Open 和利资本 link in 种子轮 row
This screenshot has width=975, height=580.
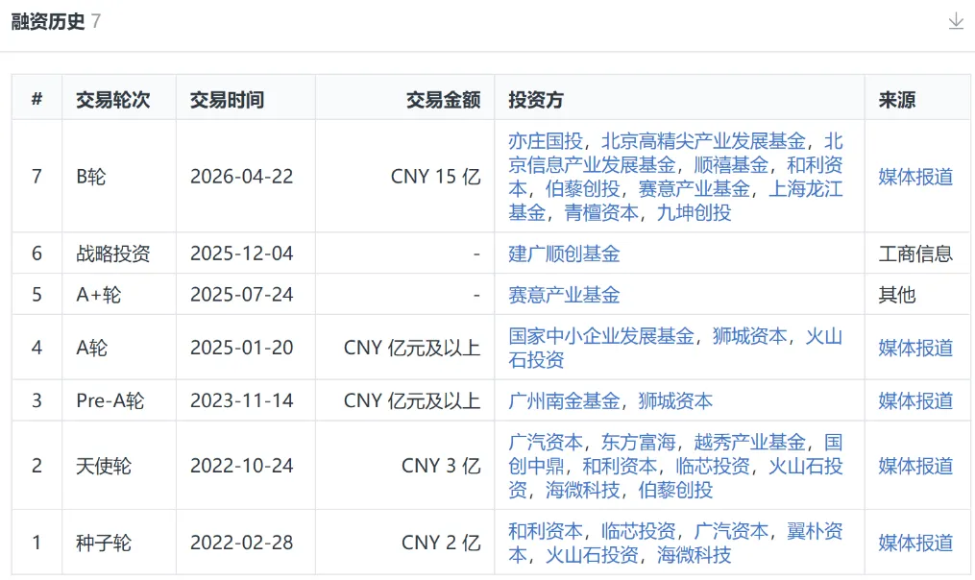click(x=546, y=531)
